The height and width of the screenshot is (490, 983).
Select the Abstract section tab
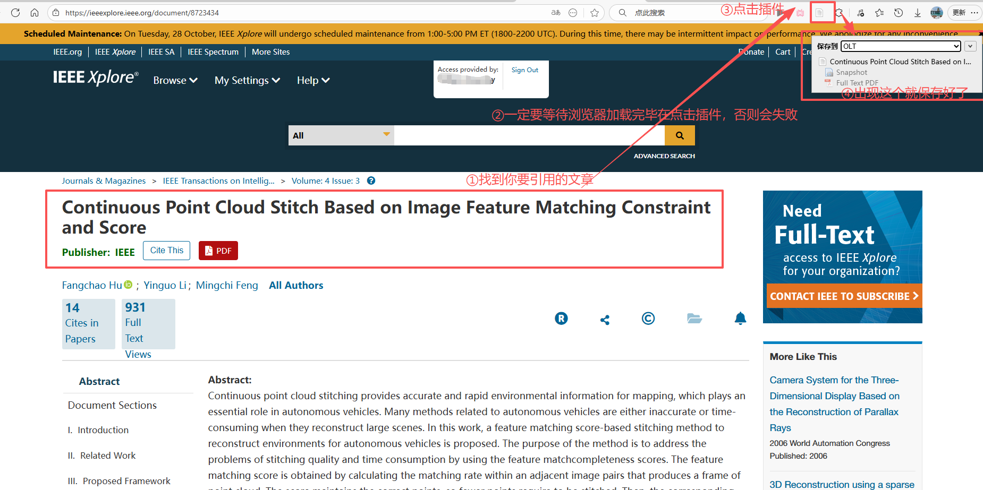coord(99,381)
